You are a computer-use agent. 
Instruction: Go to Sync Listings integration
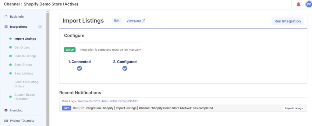click(x=24, y=73)
